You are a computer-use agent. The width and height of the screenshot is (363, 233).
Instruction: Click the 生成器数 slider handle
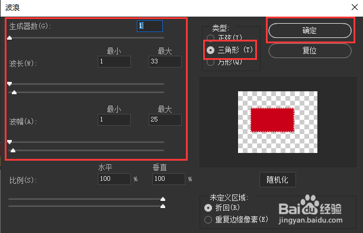(x=9, y=38)
